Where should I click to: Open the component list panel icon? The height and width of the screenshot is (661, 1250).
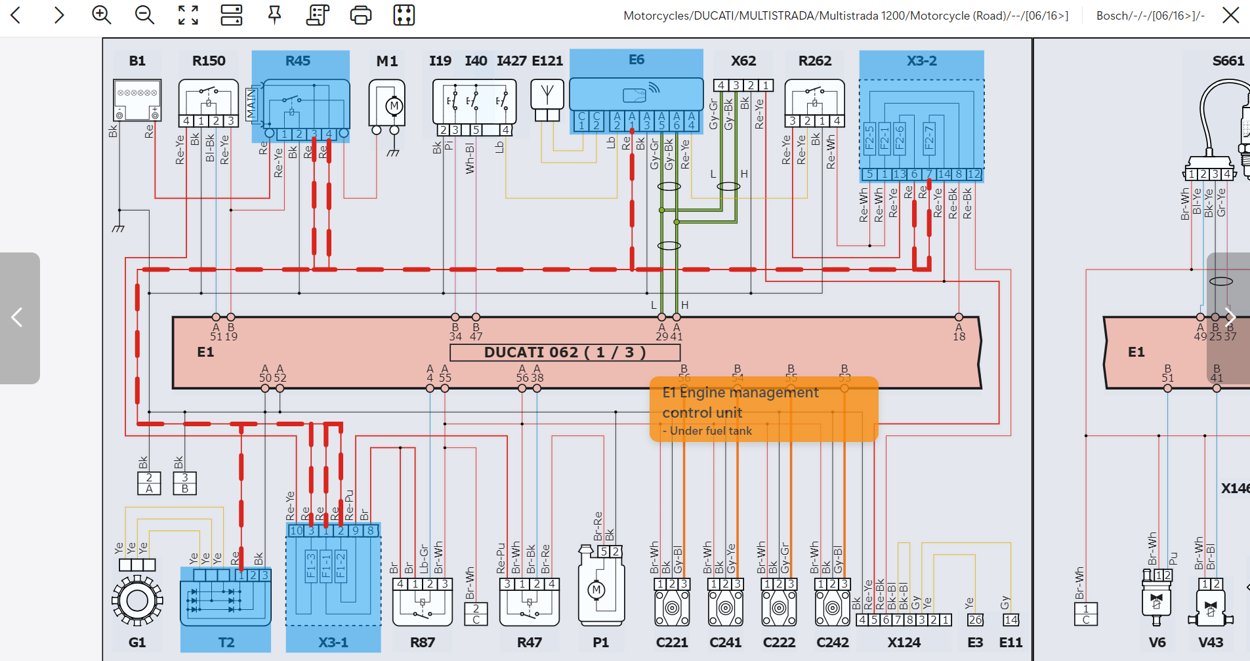click(x=231, y=15)
